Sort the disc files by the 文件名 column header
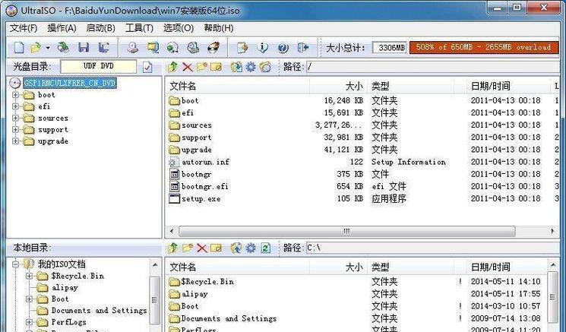The image size is (566, 332). (x=238, y=87)
